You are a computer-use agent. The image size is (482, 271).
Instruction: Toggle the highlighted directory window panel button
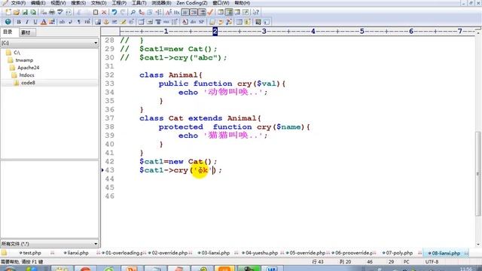coord(229,12)
